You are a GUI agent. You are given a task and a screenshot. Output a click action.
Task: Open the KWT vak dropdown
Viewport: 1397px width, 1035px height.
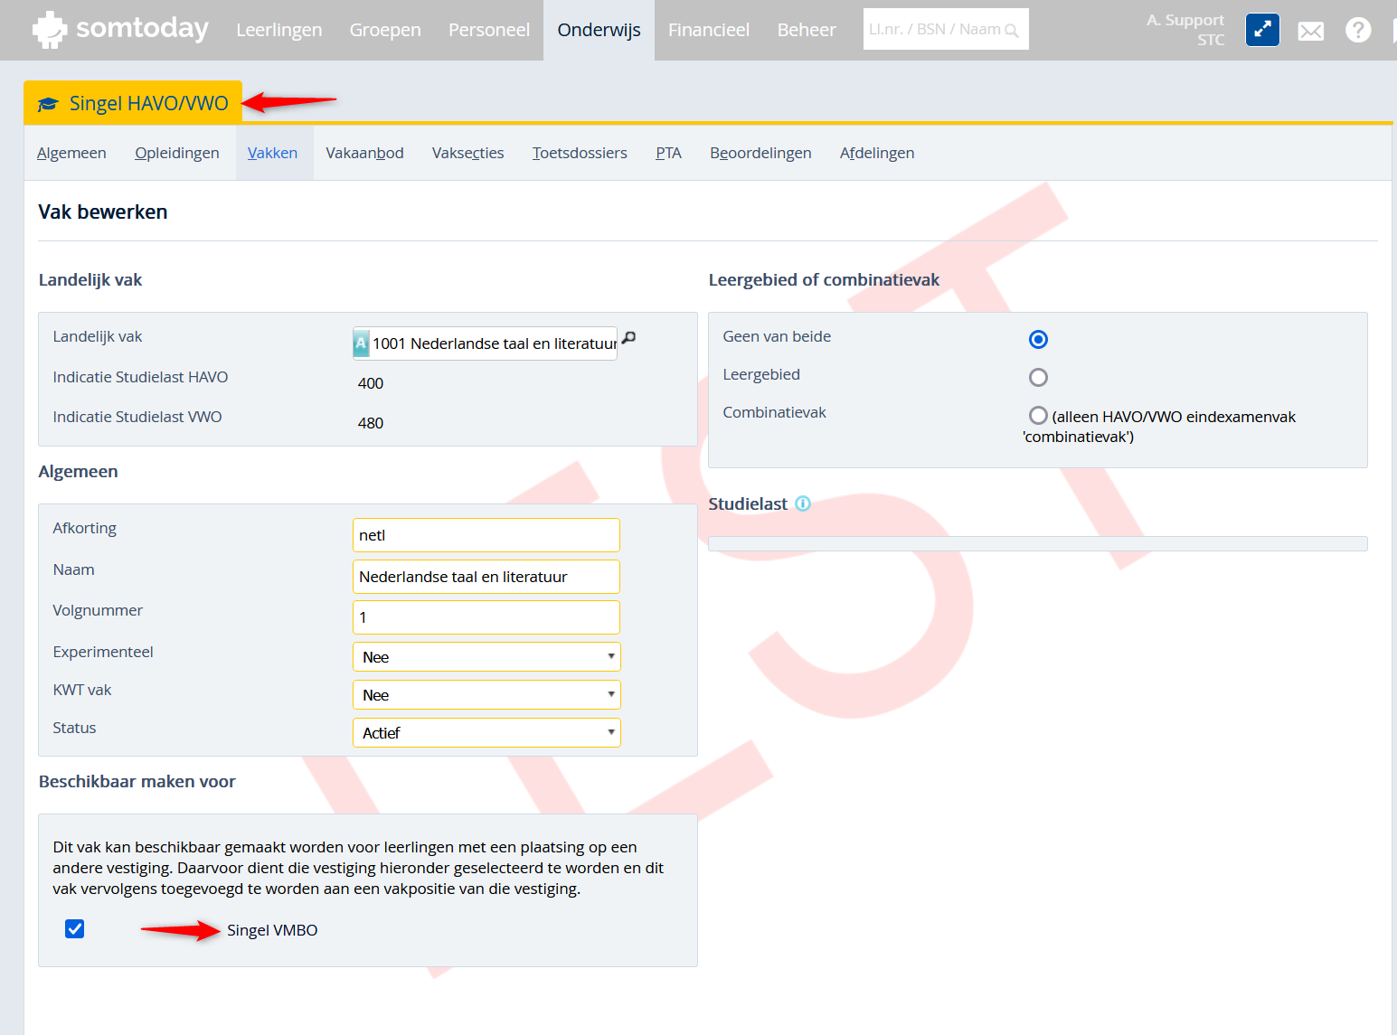pos(486,695)
